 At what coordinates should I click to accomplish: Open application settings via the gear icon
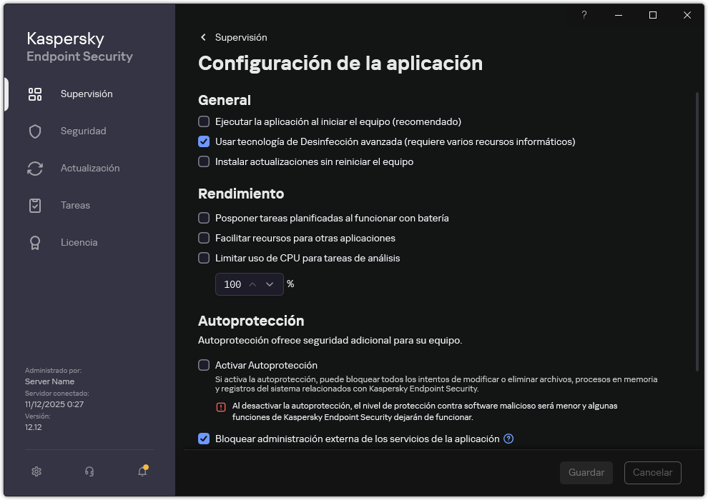tap(36, 471)
